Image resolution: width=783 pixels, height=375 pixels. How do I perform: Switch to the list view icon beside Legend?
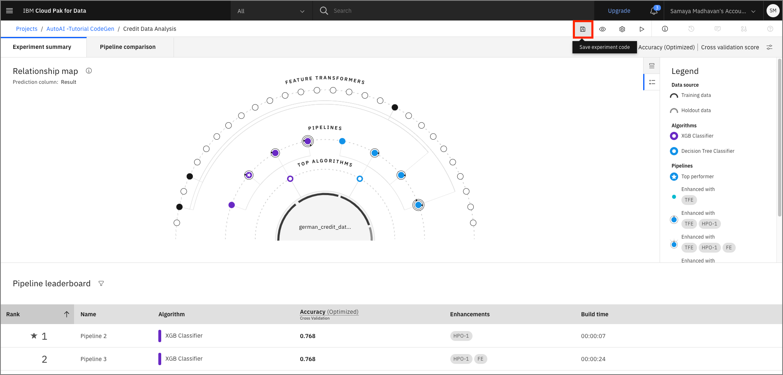click(652, 66)
